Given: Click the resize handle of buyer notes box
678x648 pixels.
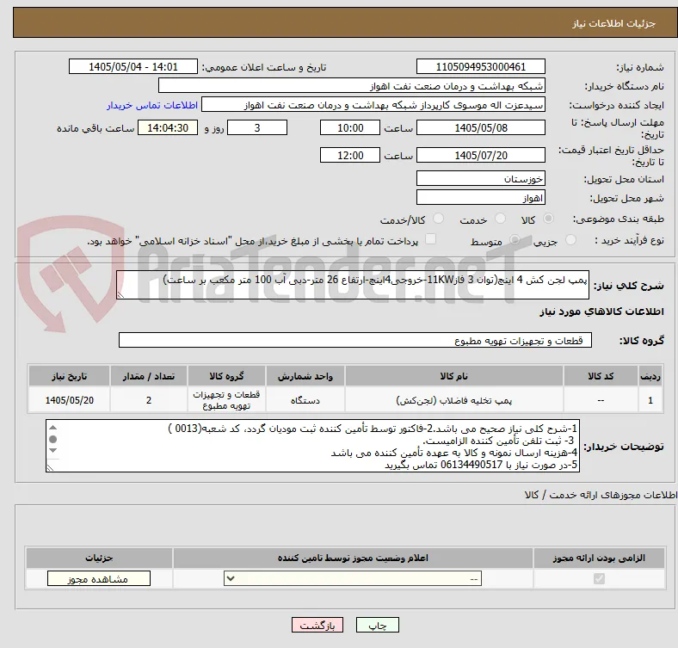Looking at the screenshot, I should coord(50,467).
